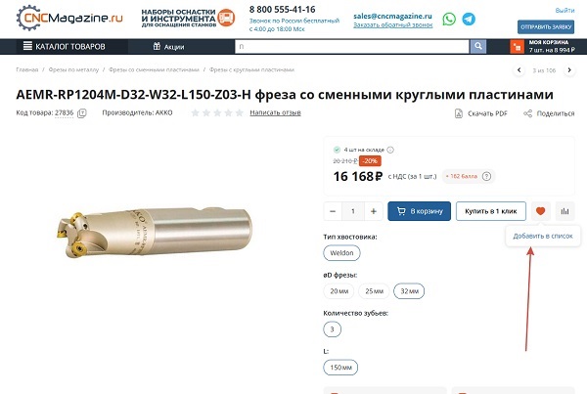Show stock availability info icon
This screenshot has height=394, width=587.
[x=390, y=150]
